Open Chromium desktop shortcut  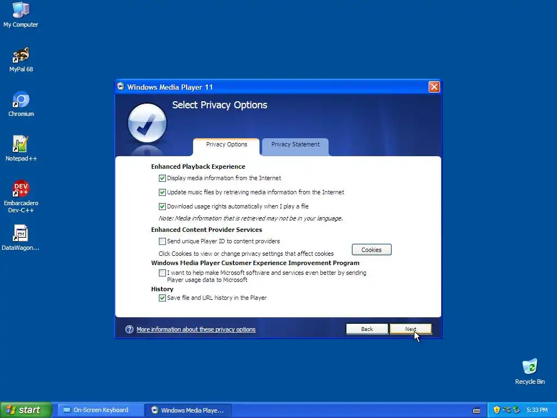pyautogui.click(x=21, y=104)
